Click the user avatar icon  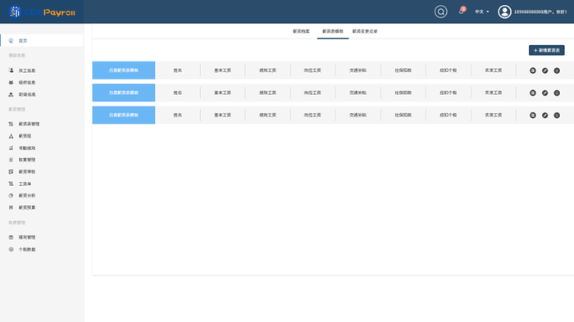click(504, 11)
